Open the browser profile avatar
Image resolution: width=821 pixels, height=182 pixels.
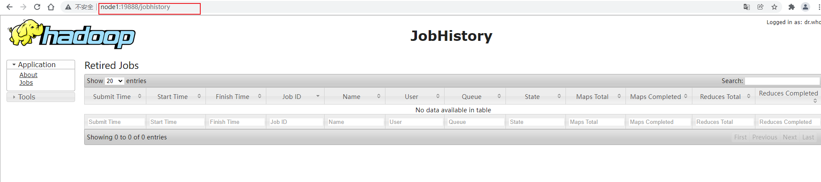tap(805, 7)
